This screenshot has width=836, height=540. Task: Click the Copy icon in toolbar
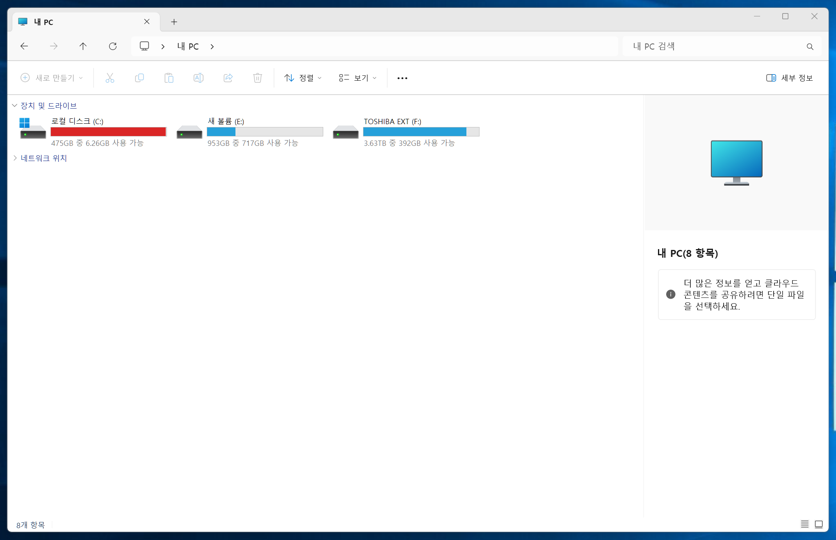click(139, 78)
